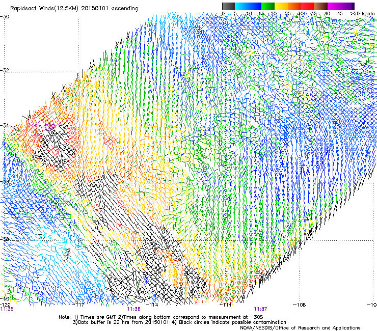The image size is (377, 331).
Task: Click the plot title 'Rapidsact Winds(12.5KM) 20150101 ascending'
Action: (x=74, y=9)
